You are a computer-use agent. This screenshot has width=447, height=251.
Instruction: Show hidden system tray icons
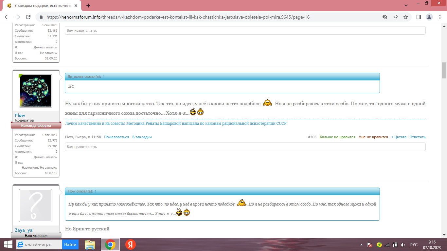[361, 245]
